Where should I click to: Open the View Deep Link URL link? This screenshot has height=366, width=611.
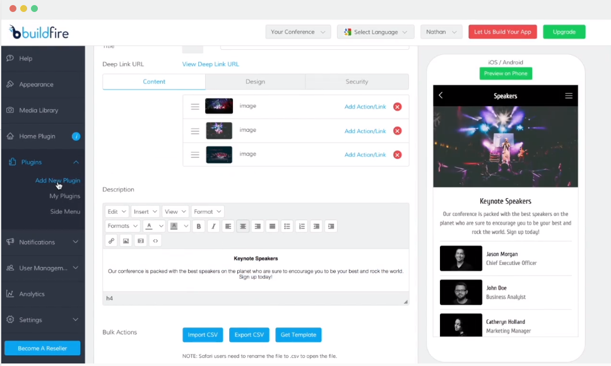(x=210, y=64)
